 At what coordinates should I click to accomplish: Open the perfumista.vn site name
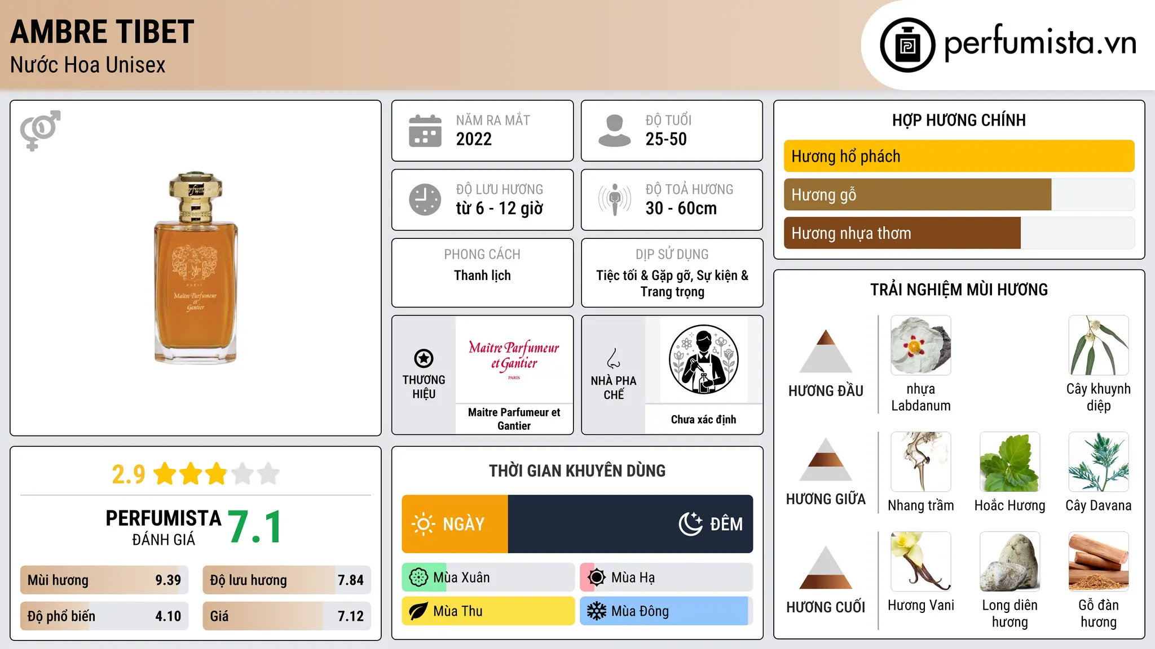click(x=1041, y=42)
